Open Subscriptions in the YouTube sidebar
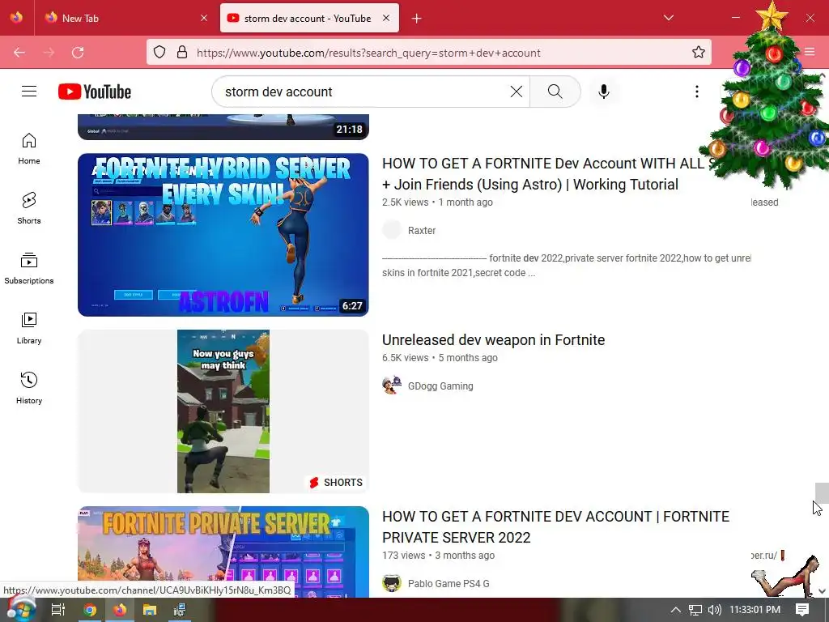The image size is (829, 622). click(x=29, y=269)
